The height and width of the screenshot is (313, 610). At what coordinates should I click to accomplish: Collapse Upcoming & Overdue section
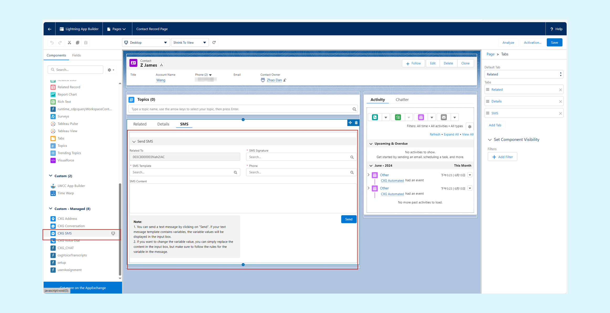[x=371, y=144]
